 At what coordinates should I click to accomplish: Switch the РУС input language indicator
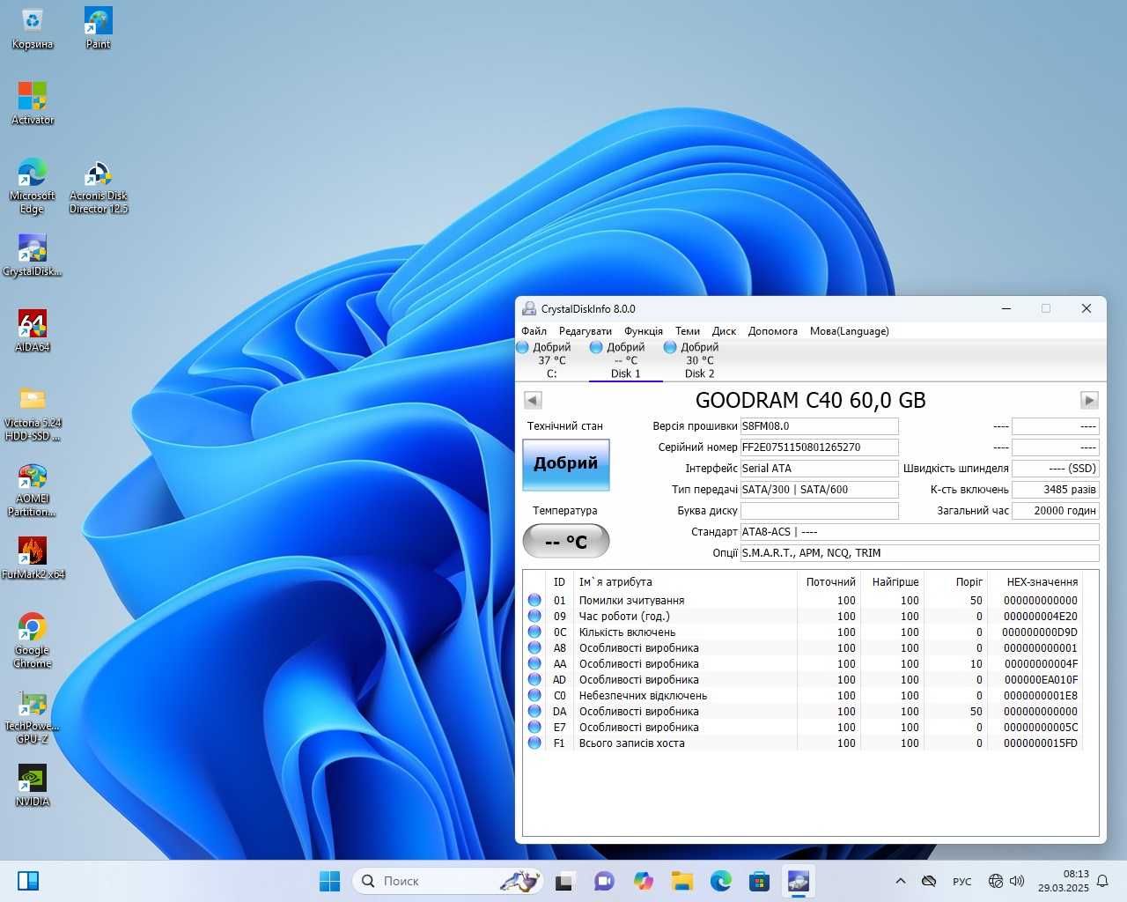click(962, 881)
